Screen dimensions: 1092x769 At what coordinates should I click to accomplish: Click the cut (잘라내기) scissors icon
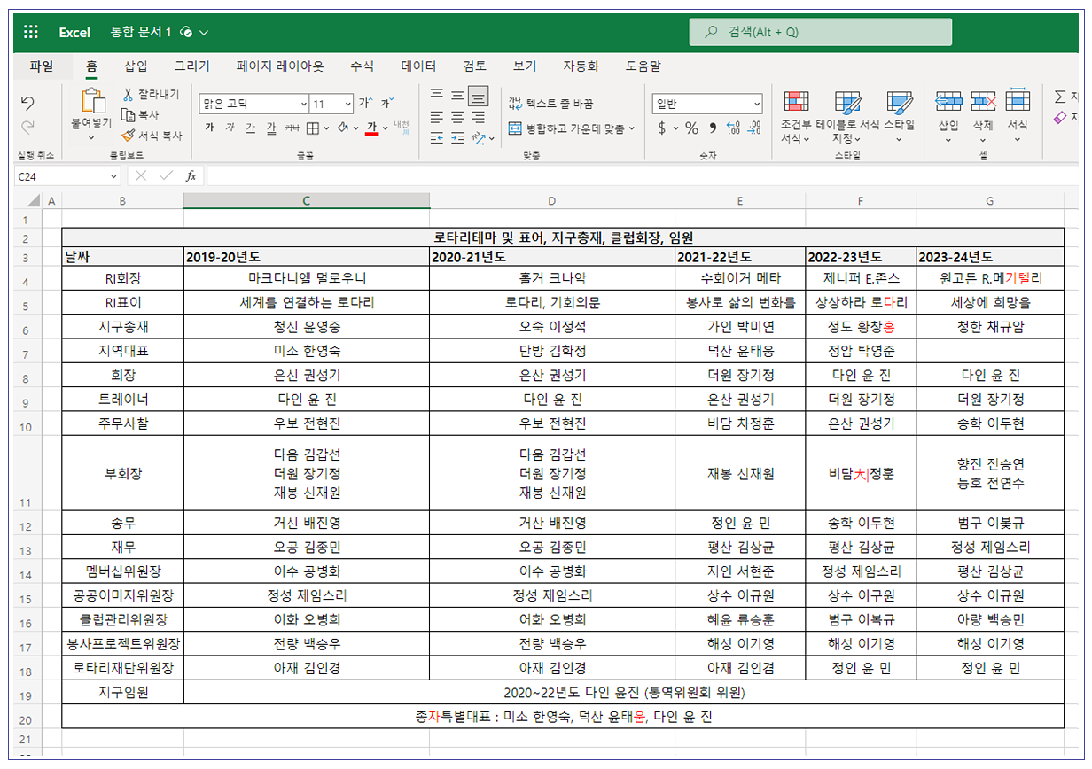click(x=128, y=94)
